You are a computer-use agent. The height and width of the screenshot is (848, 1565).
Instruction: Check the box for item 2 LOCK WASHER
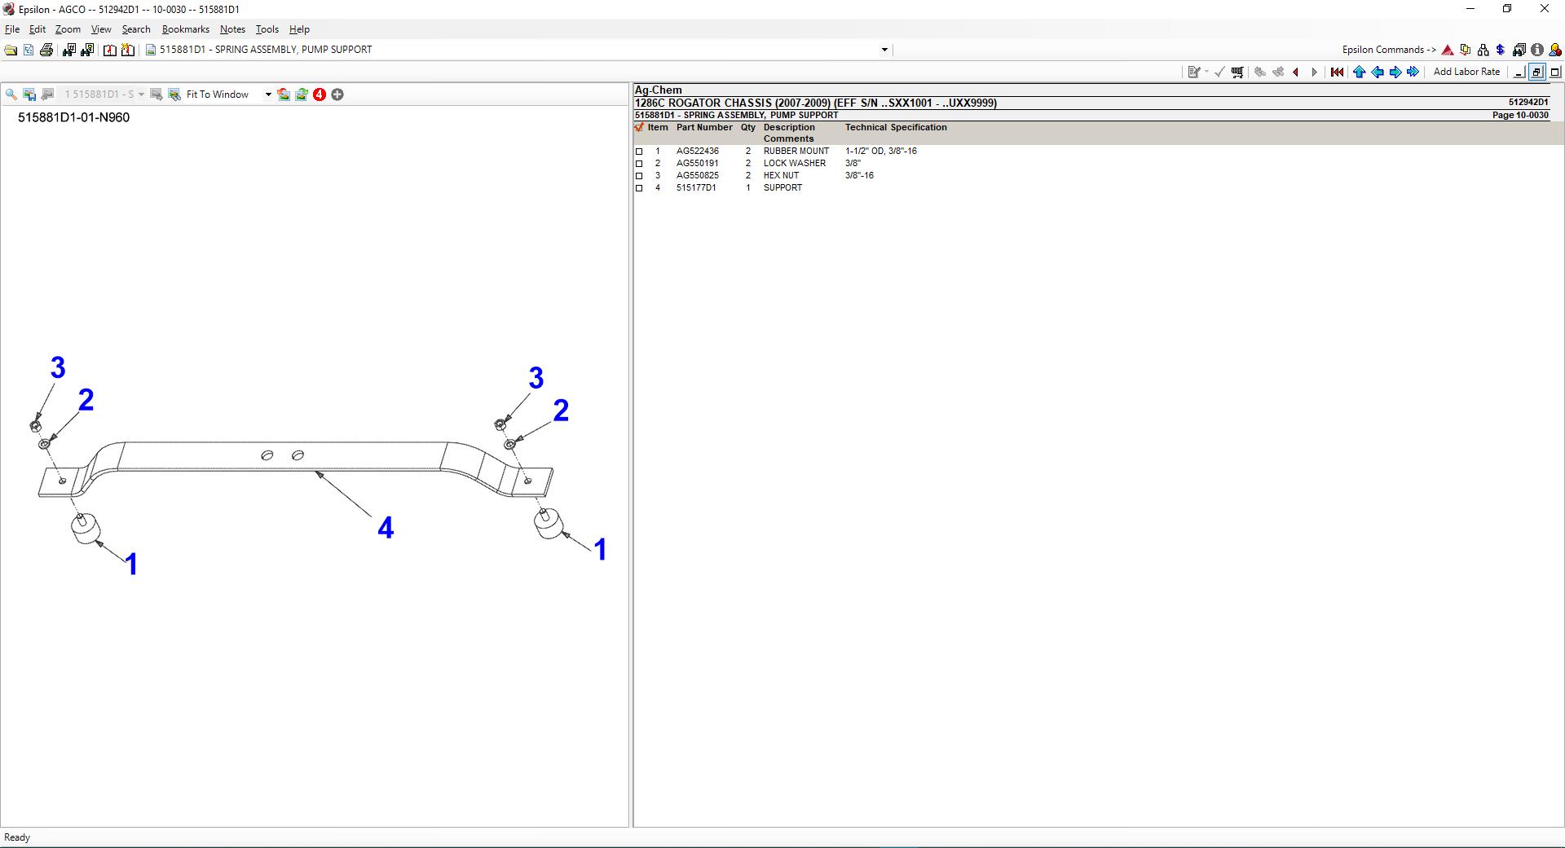click(x=639, y=164)
